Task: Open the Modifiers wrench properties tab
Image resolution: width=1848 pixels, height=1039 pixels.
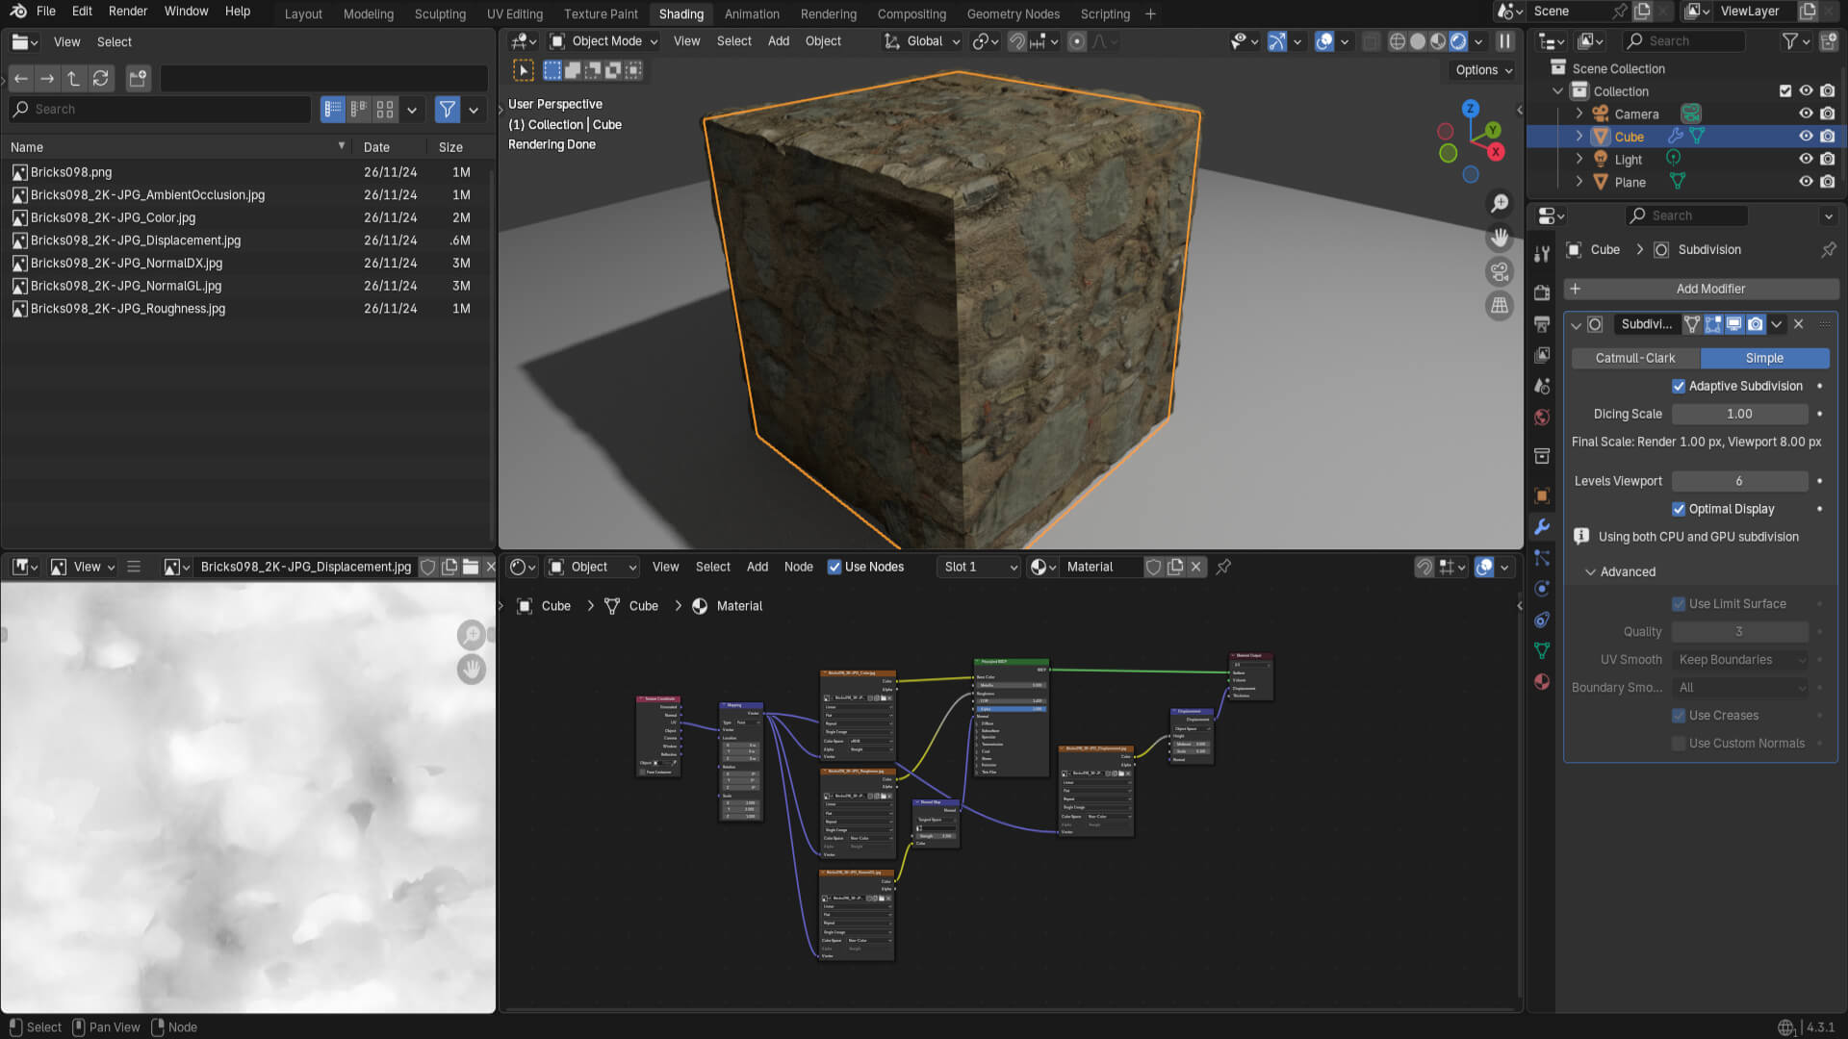Action: tap(1542, 526)
